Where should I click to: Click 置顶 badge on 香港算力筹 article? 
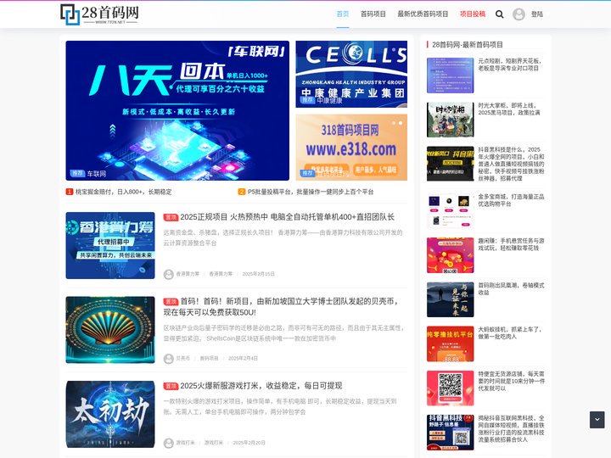[x=171, y=217]
